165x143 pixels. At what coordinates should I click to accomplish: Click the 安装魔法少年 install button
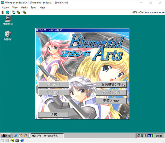pos(111,84)
